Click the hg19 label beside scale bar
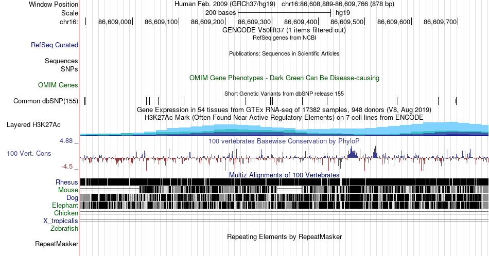Image resolution: width=489 pixels, height=256 pixels. click(x=343, y=13)
